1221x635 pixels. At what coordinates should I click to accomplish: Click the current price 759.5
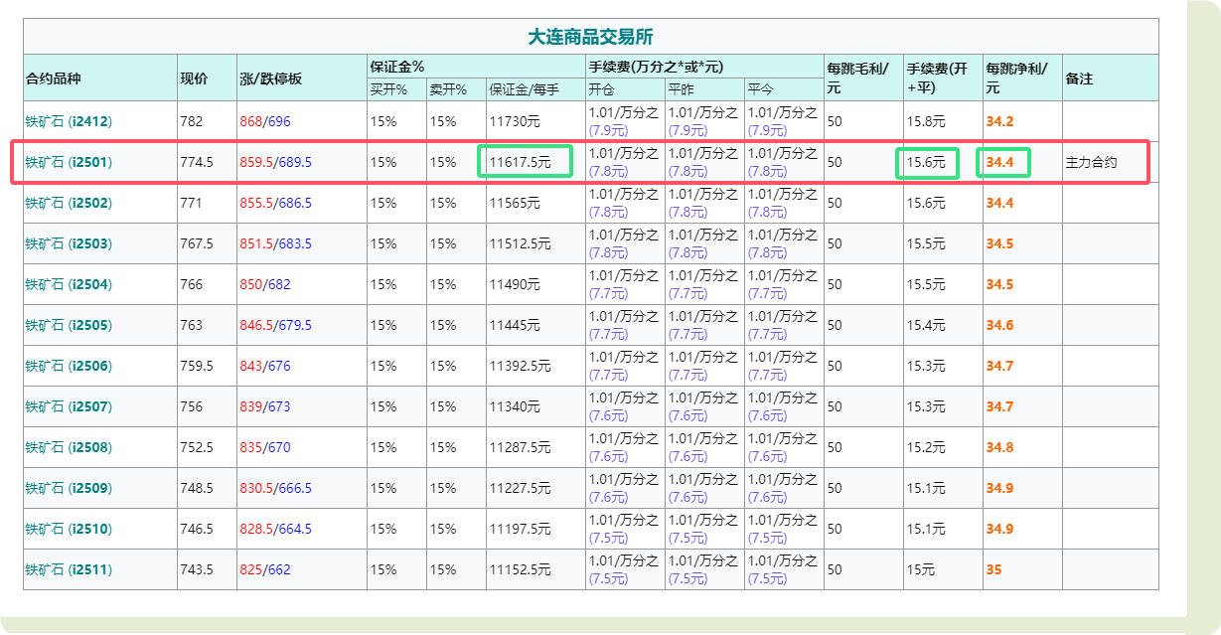pyautogui.click(x=197, y=366)
